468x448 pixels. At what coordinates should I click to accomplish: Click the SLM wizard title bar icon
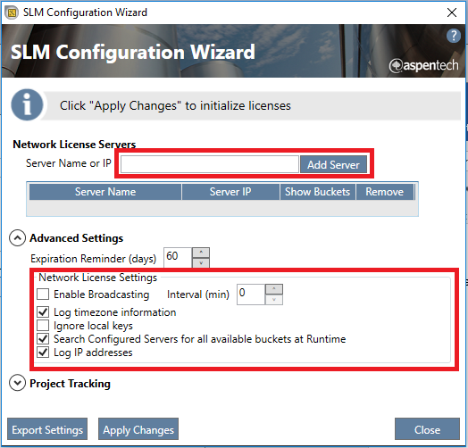pyautogui.click(x=12, y=12)
